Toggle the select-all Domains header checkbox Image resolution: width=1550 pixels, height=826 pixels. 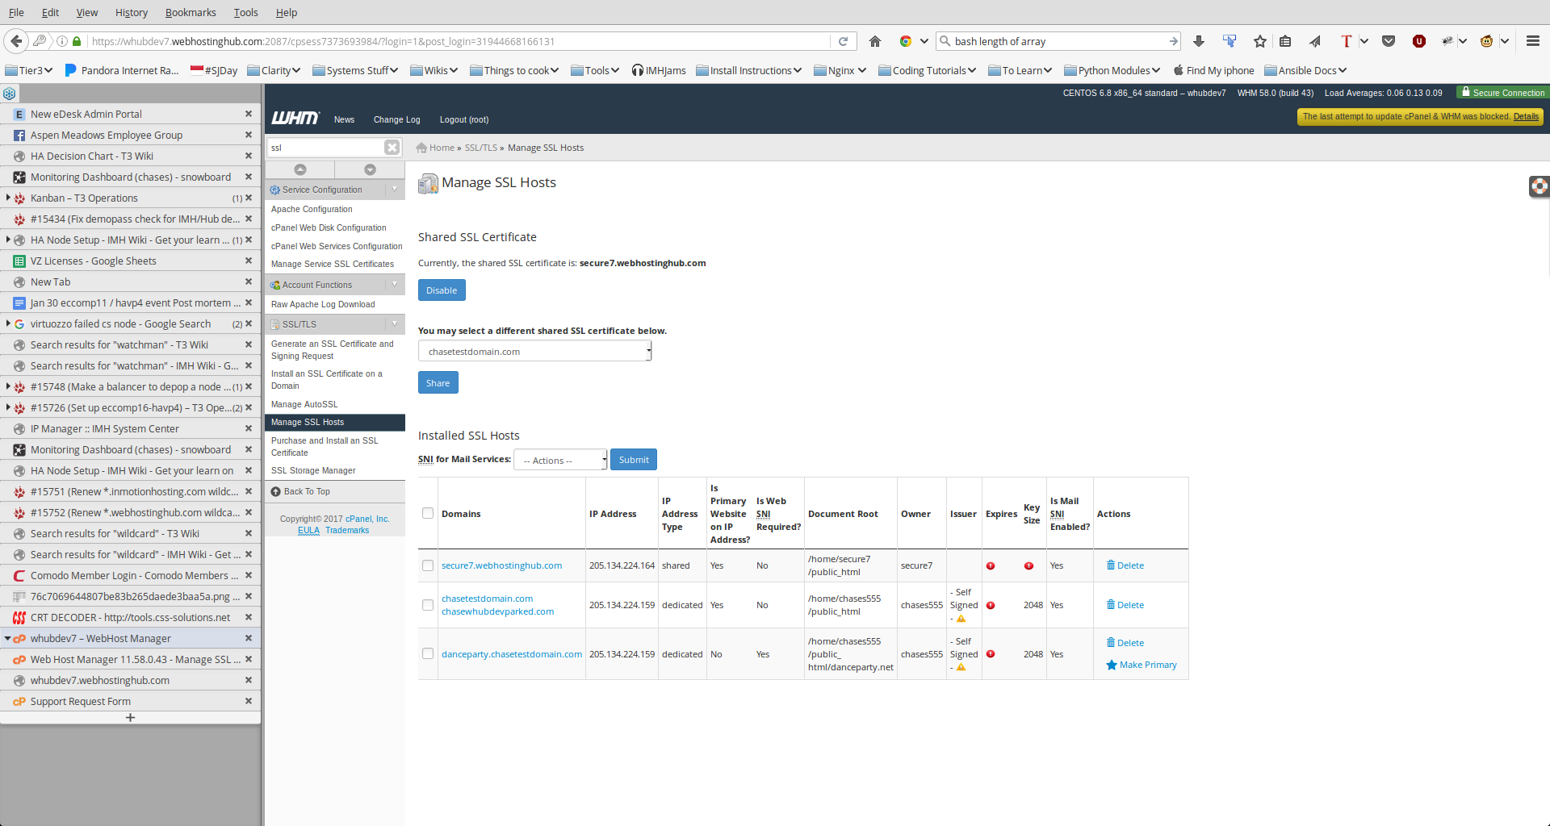428,514
